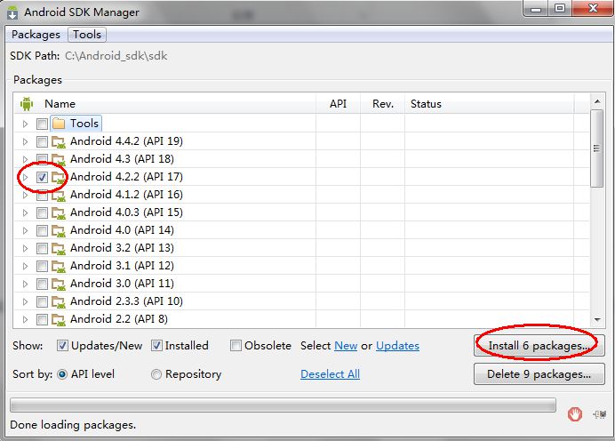The height and width of the screenshot is (441, 615).
Task: Tick the Android 3.2 (API 13) checkbox
Action: (42, 248)
